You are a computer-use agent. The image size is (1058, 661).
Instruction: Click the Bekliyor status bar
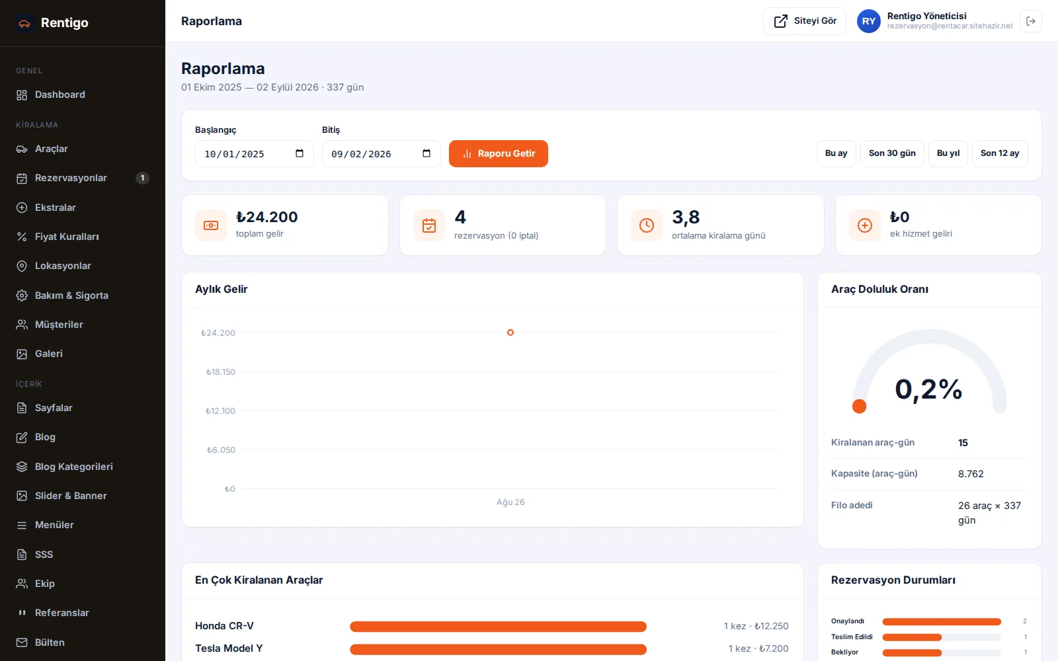(x=942, y=653)
